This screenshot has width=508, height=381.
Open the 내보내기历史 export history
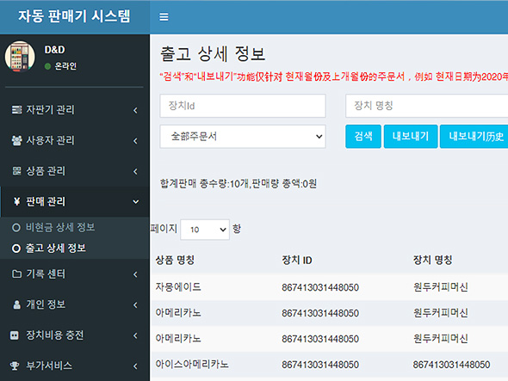(474, 137)
